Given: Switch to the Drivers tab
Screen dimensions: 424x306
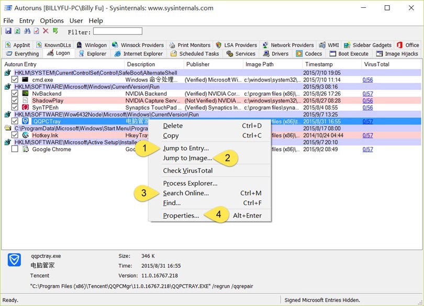Looking at the screenshot, I should pos(276,54).
